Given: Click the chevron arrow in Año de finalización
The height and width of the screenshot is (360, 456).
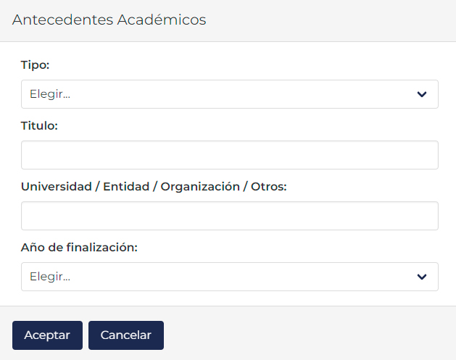Looking at the screenshot, I should 422,277.
